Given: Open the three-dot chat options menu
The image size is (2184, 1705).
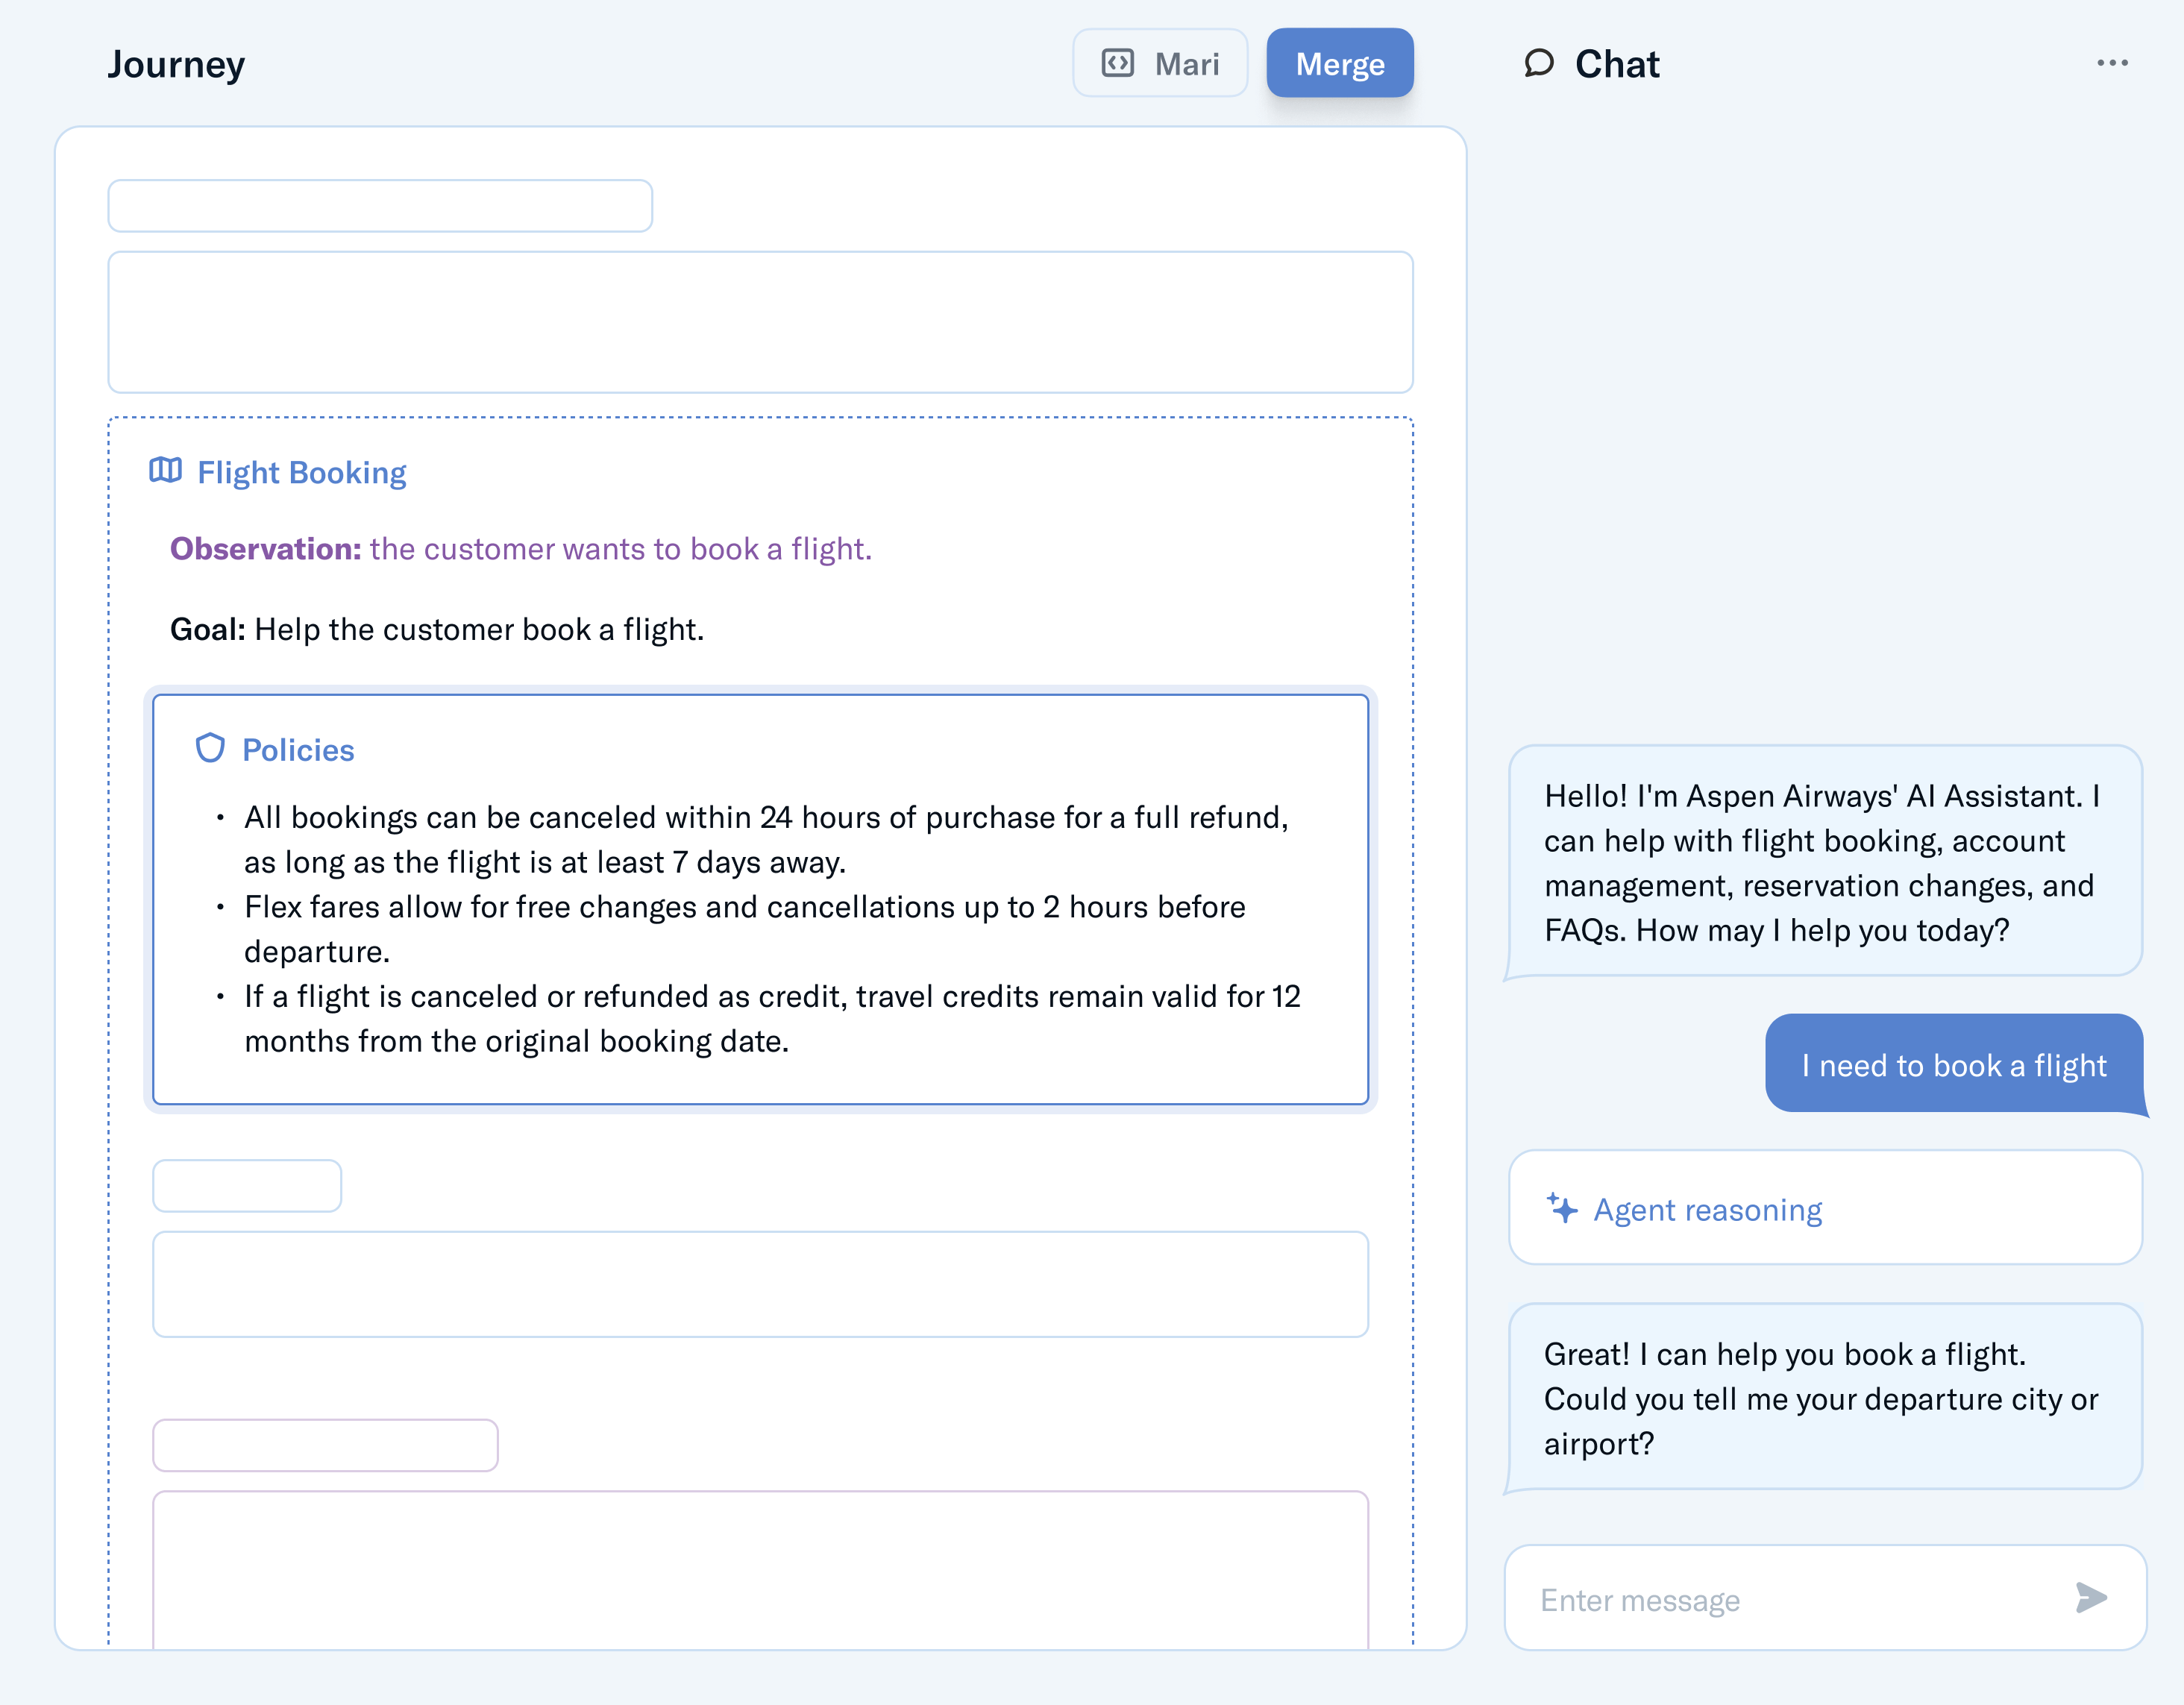Looking at the screenshot, I should pyautogui.click(x=2111, y=64).
